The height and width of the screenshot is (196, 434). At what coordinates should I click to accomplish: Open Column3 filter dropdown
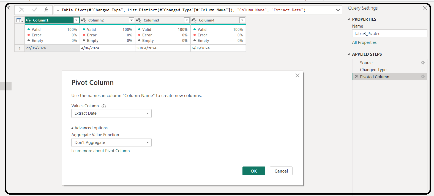[187, 20]
